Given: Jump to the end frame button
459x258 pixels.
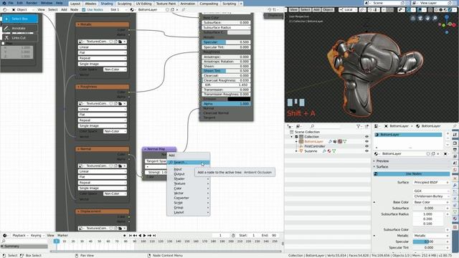Looking at the screenshot, I should (154, 236).
